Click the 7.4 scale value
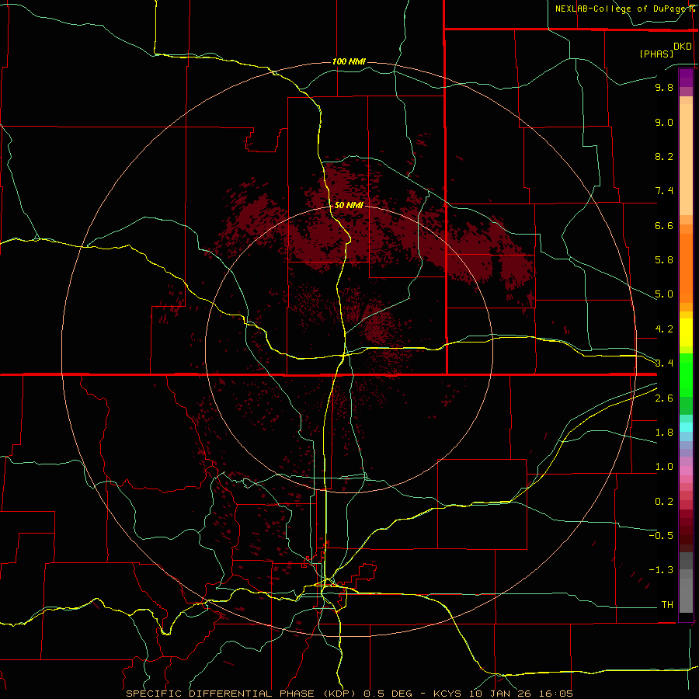Screen dimensions: 699x699 [x=664, y=191]
